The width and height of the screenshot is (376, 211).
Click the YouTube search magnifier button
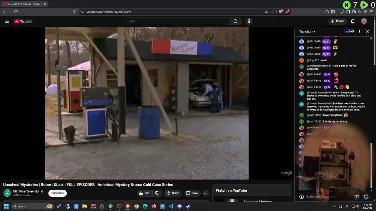tap(236, 21)
